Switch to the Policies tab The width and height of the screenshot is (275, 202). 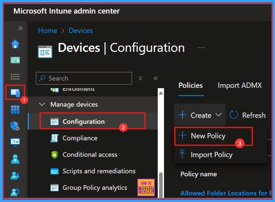click(191, 85)
